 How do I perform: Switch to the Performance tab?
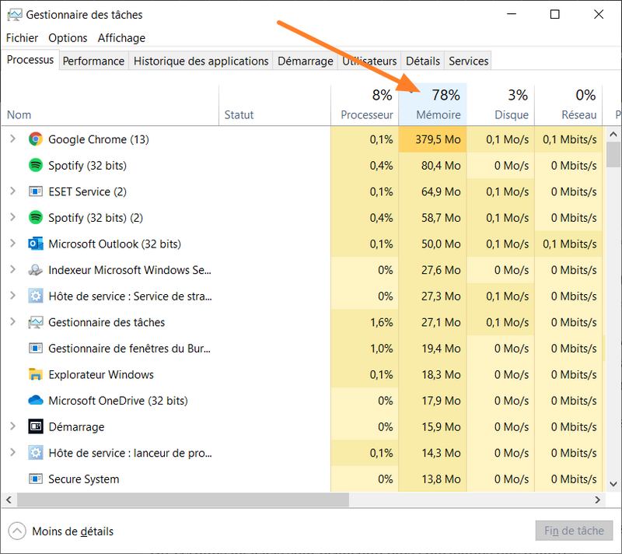click(93, 61)
